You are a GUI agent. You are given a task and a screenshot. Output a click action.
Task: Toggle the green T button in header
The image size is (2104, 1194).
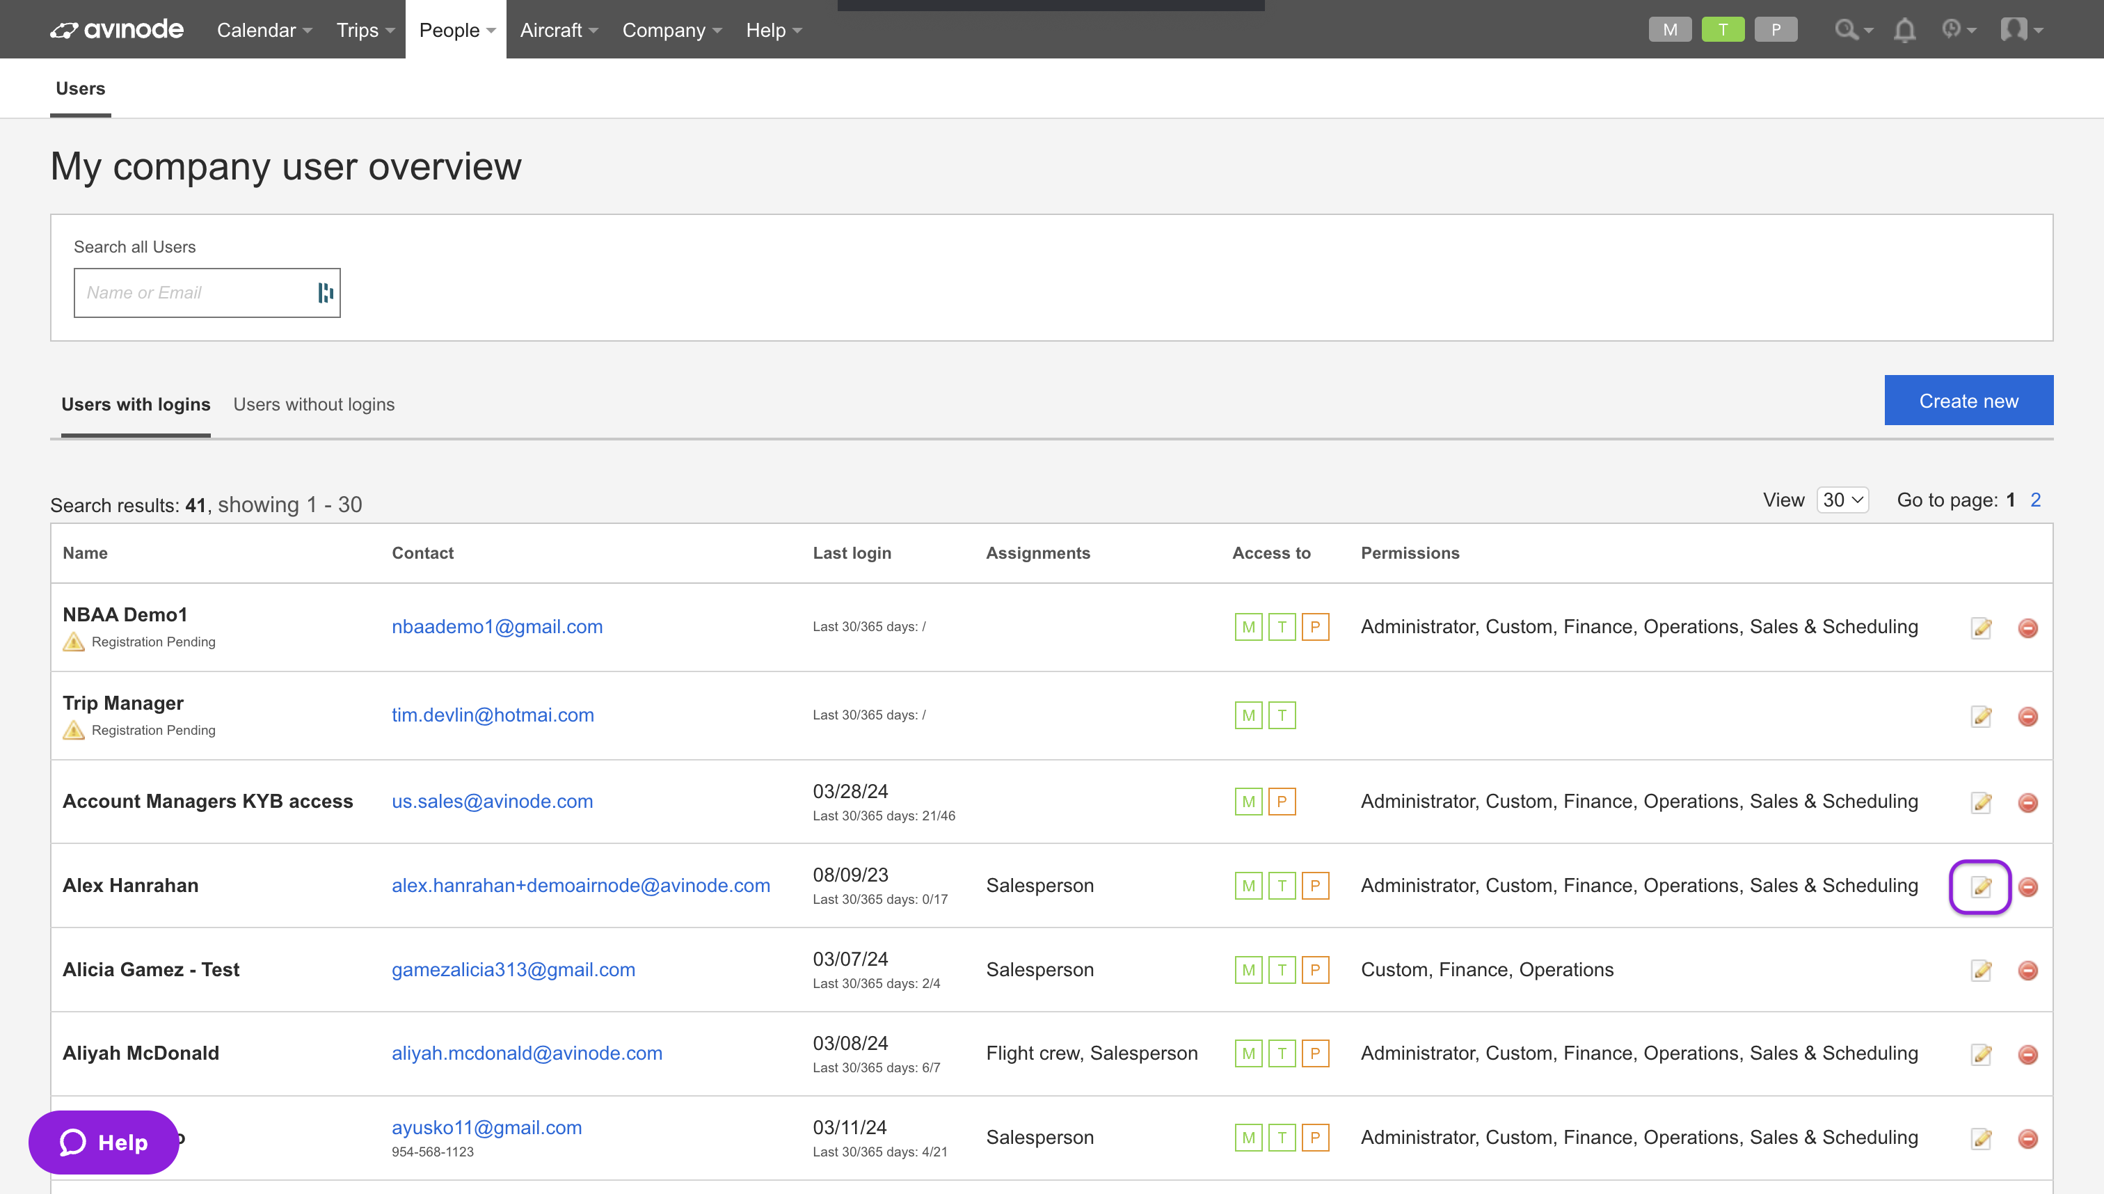pos(1723,31)
